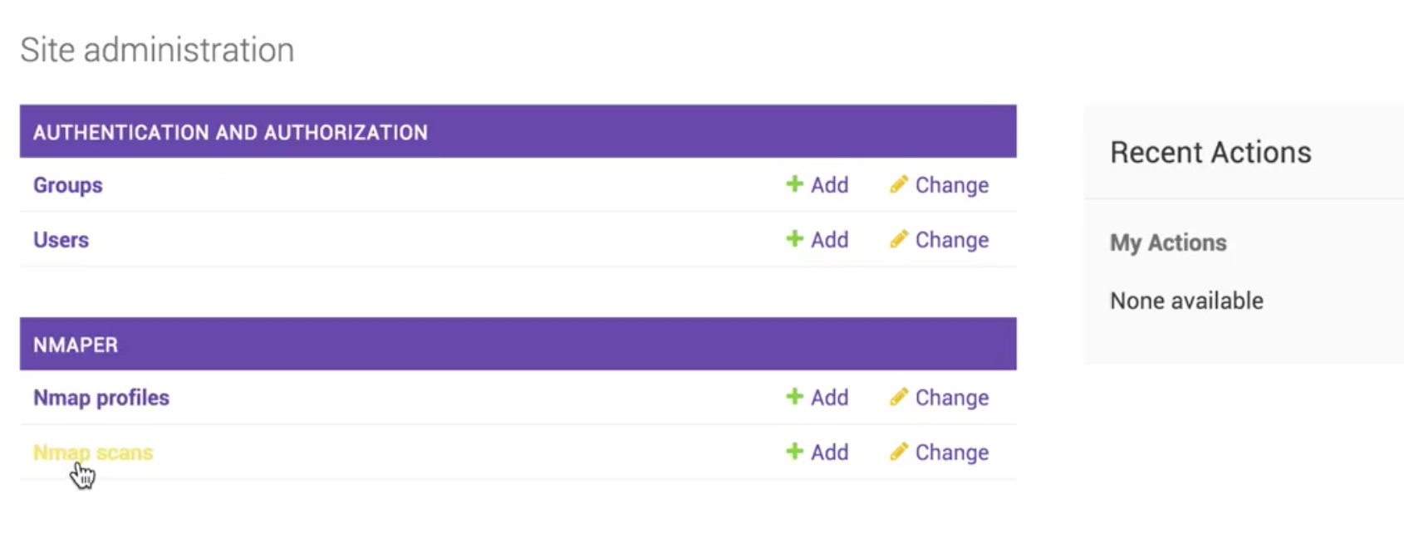Open the Nmap profiles link
The height and width of the screenshot is (553, 1404).
click(x=101, y=398)
